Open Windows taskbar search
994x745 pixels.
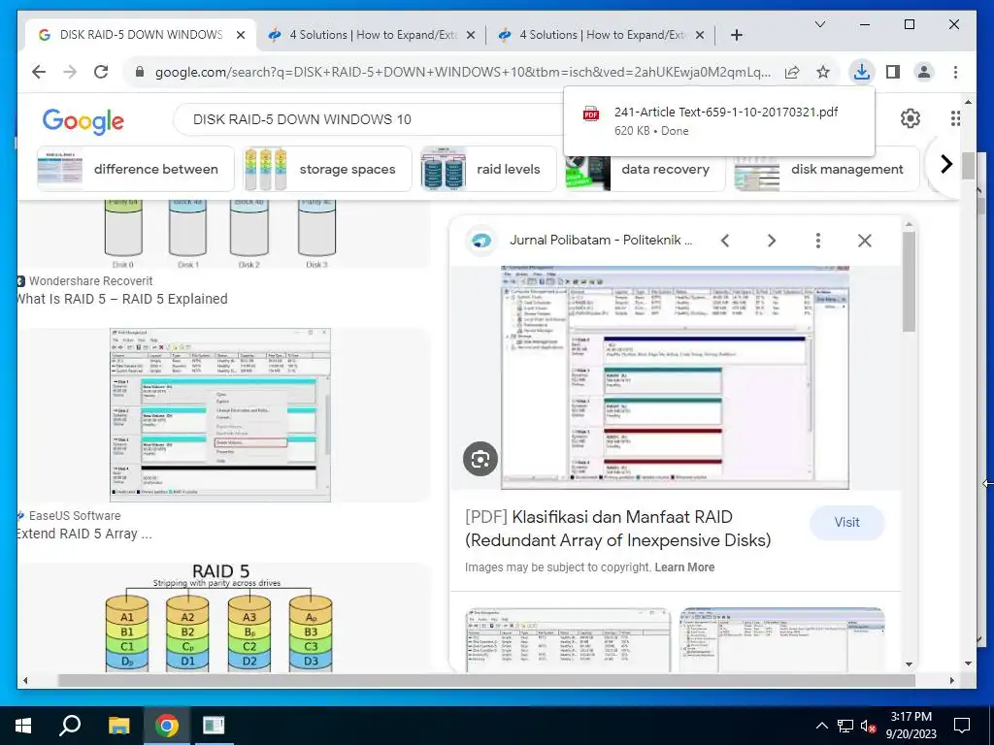click(70, 726)
